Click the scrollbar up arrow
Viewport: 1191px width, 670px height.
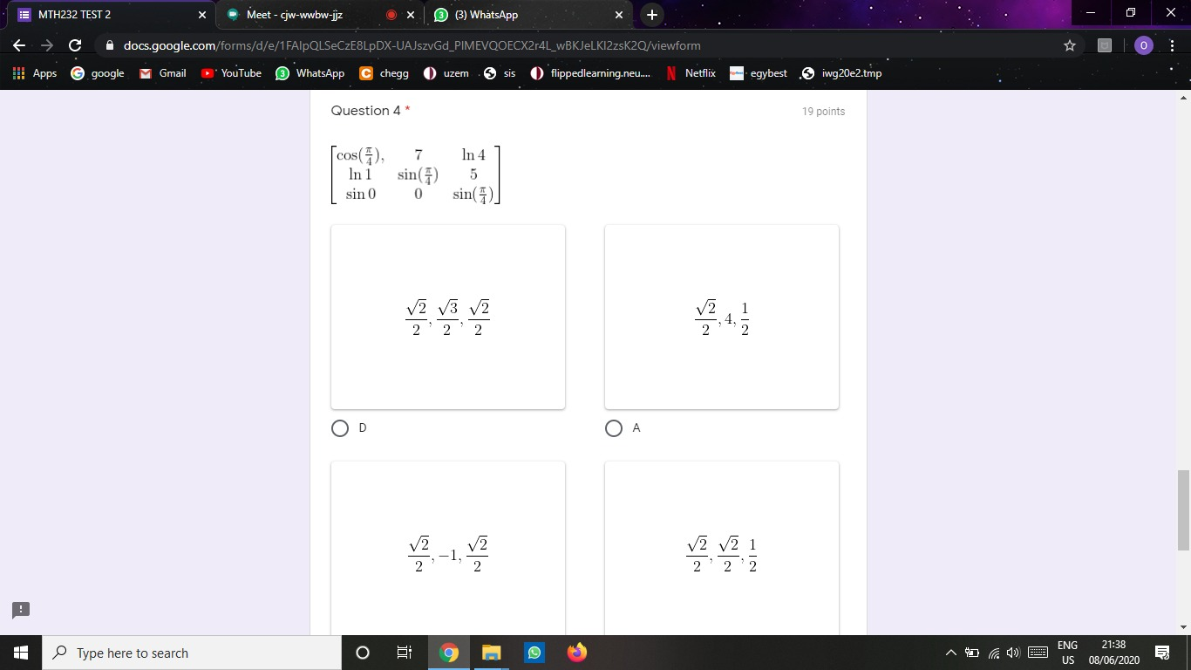[1183, 97]
